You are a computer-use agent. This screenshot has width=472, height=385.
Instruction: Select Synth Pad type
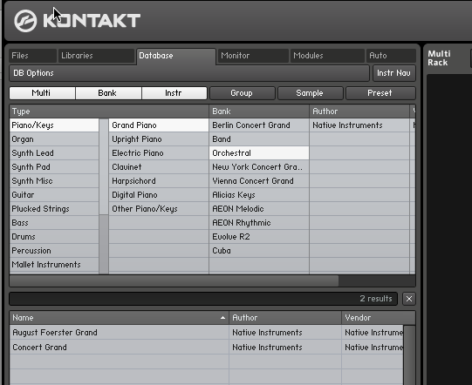pyautogui.click(x=54, y=166)
